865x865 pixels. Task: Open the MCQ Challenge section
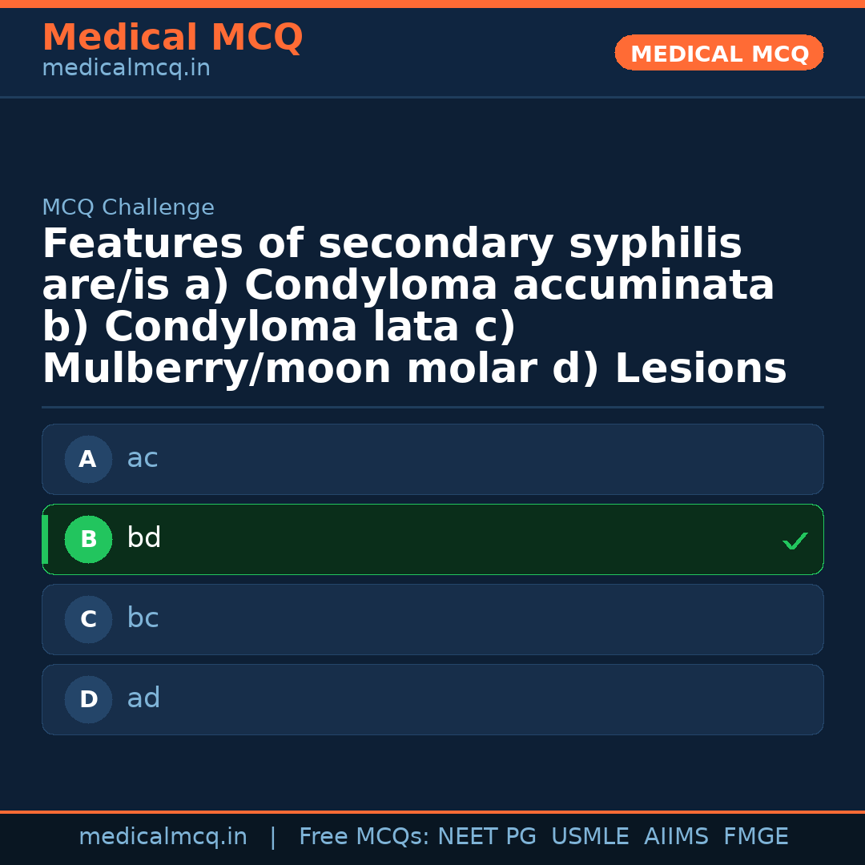coord(128,207)
